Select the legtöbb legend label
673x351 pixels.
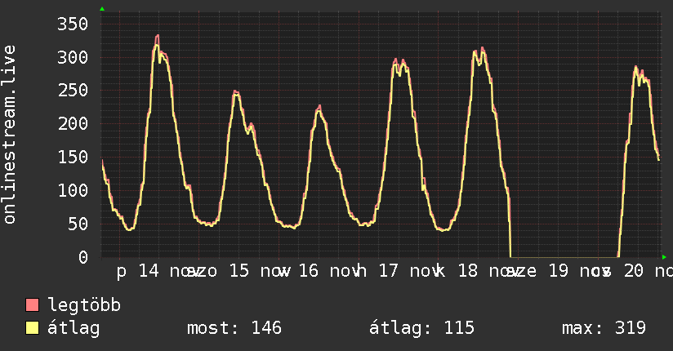[84, 306]
